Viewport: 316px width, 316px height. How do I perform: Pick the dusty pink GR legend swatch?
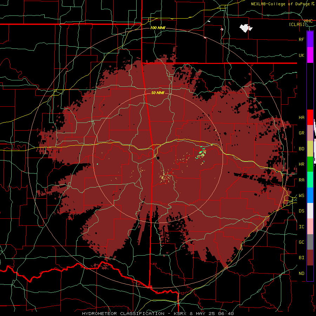(x=310, y=133)
